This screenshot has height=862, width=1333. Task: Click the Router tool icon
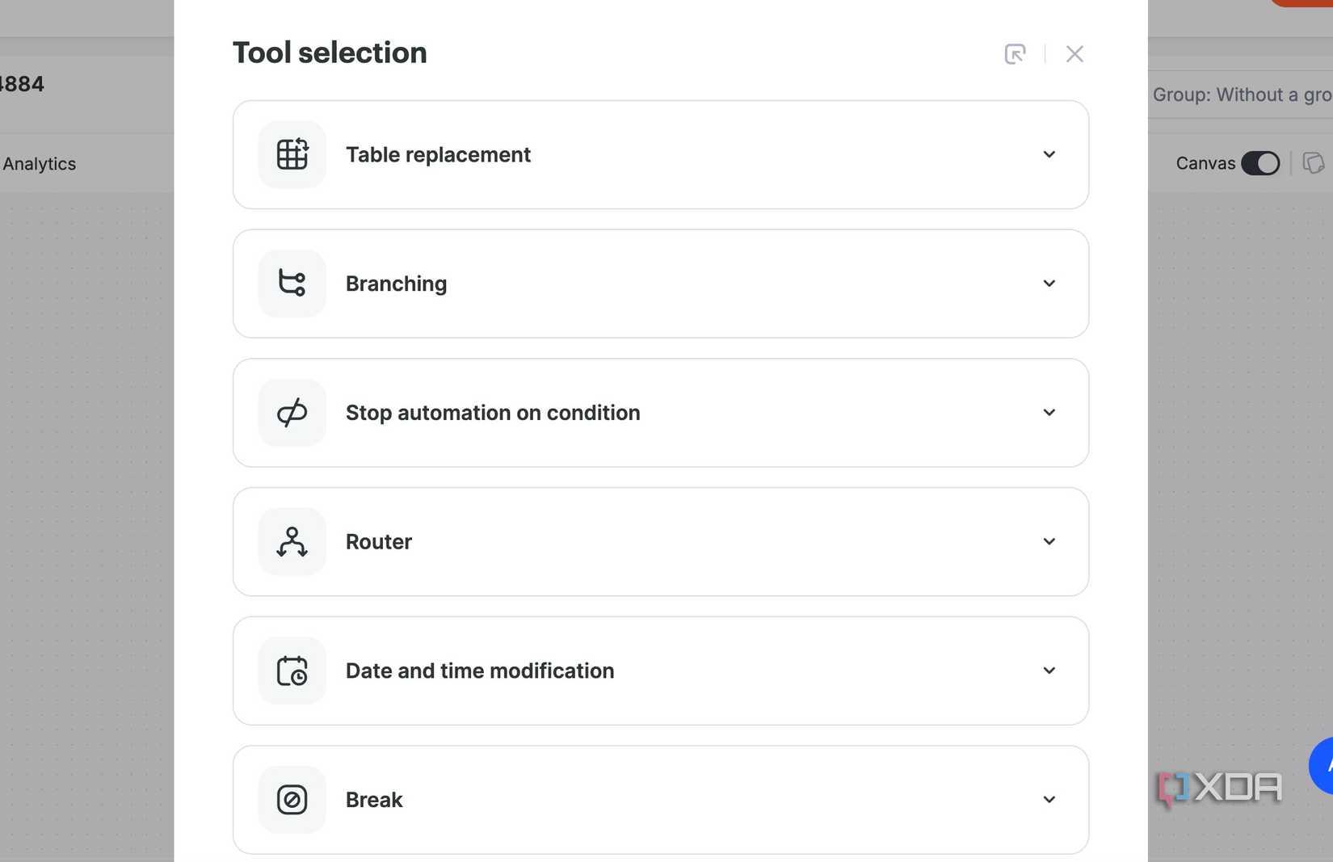(292, 541)
